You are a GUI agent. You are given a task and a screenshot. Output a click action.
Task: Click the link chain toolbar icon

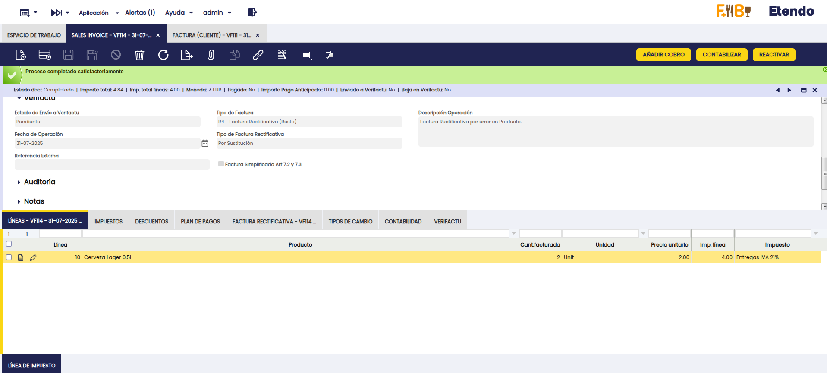(x=258, y=55)
